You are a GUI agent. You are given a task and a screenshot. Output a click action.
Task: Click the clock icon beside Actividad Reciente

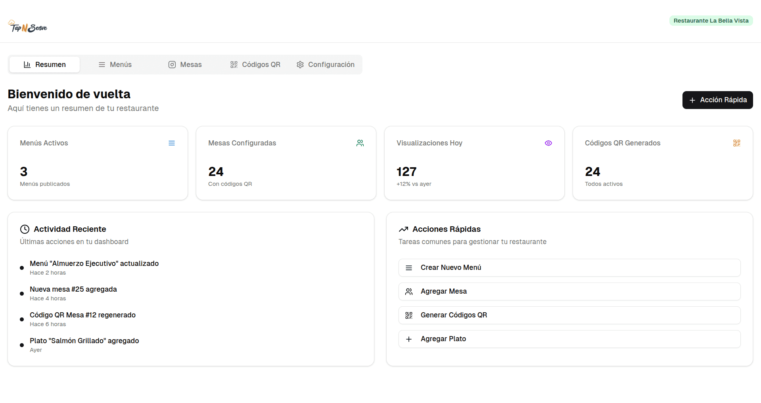(x=25, y=229)
